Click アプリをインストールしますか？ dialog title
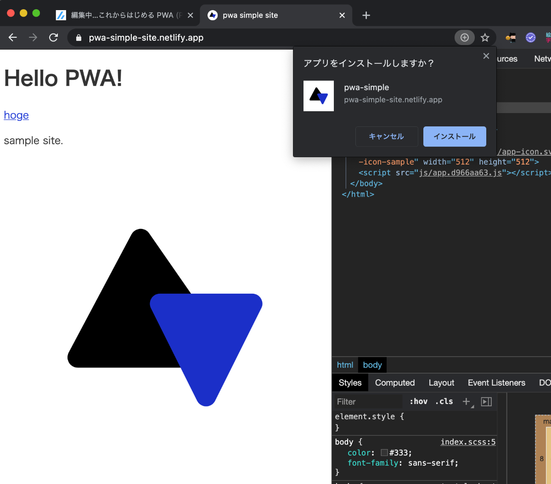Image resolution: width=551 pixels, height=484 pixels. point(369,63)
